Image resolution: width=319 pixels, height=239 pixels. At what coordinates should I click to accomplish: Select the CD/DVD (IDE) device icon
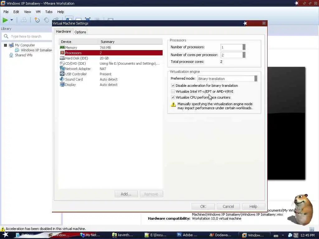pyautogui.click(x=62, y=63)
